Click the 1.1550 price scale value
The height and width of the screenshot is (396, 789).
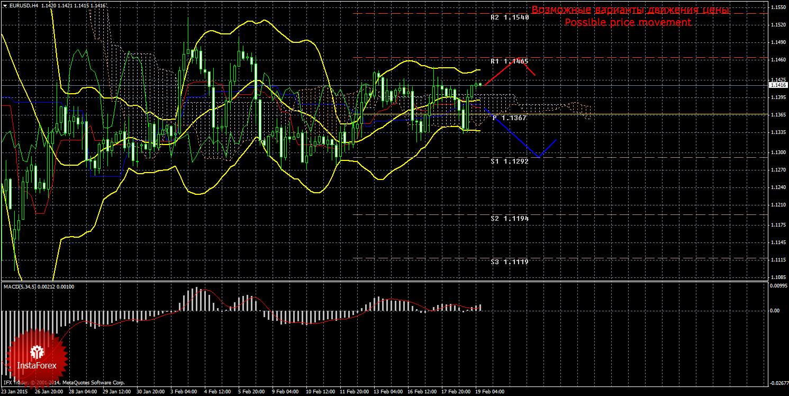[x=777, y=7]
